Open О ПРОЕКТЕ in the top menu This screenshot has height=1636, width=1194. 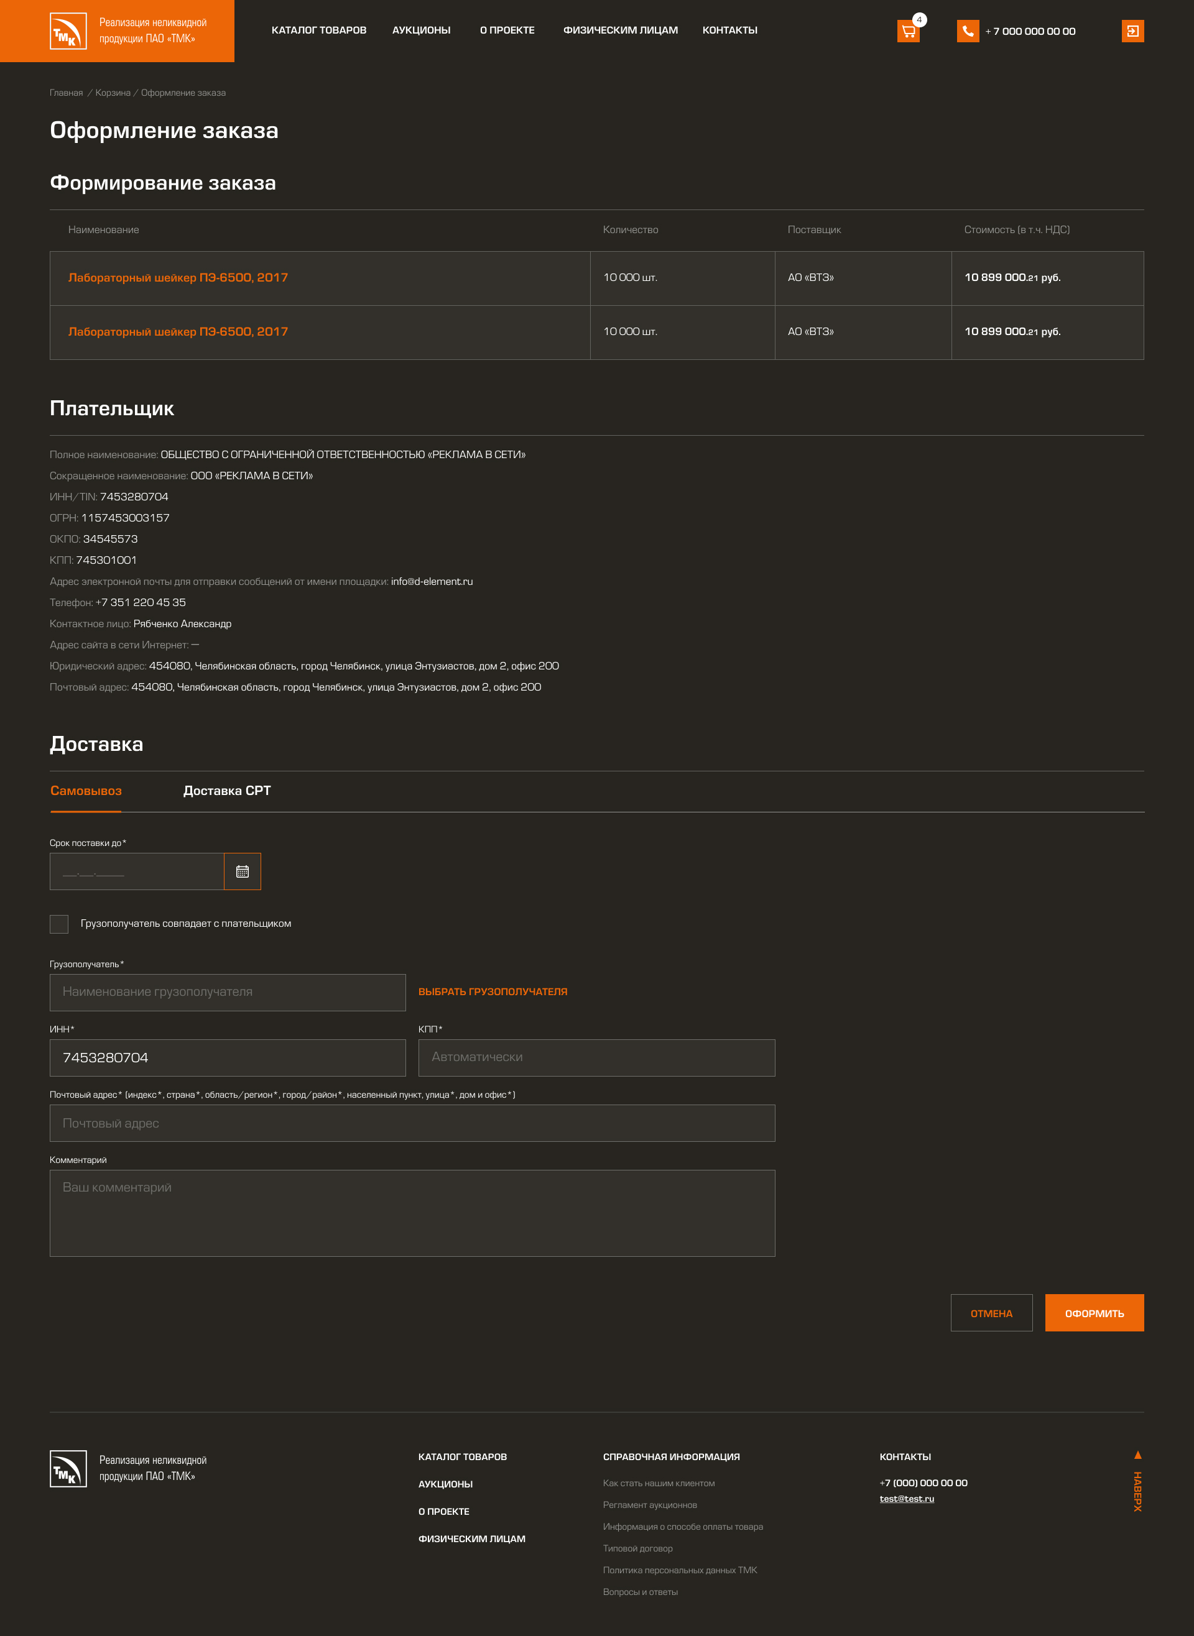(507, 30)
